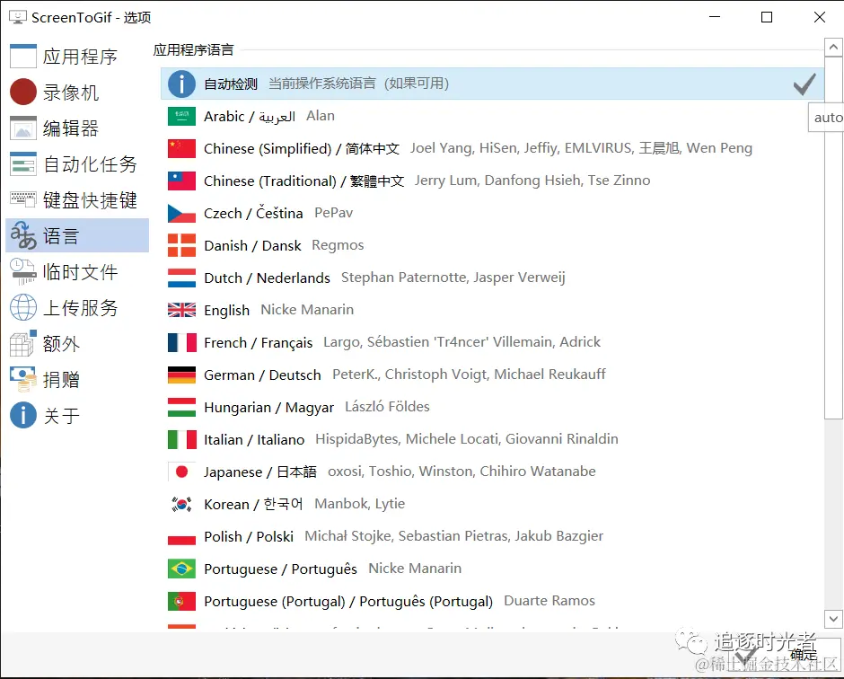This screenshot has width=844, height=679.
Task: Open the 关于 about section
Action: click(x=77, y=415)
